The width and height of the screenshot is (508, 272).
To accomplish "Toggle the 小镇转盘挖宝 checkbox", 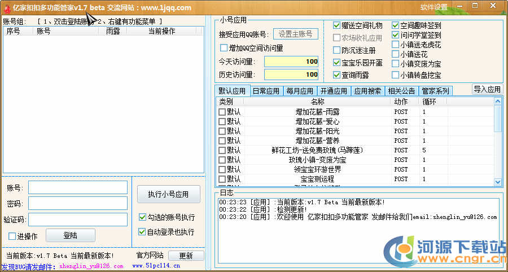I will click(396, 74).
